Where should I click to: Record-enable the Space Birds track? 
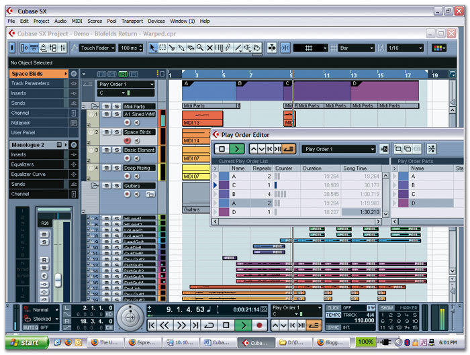point(127,140)
